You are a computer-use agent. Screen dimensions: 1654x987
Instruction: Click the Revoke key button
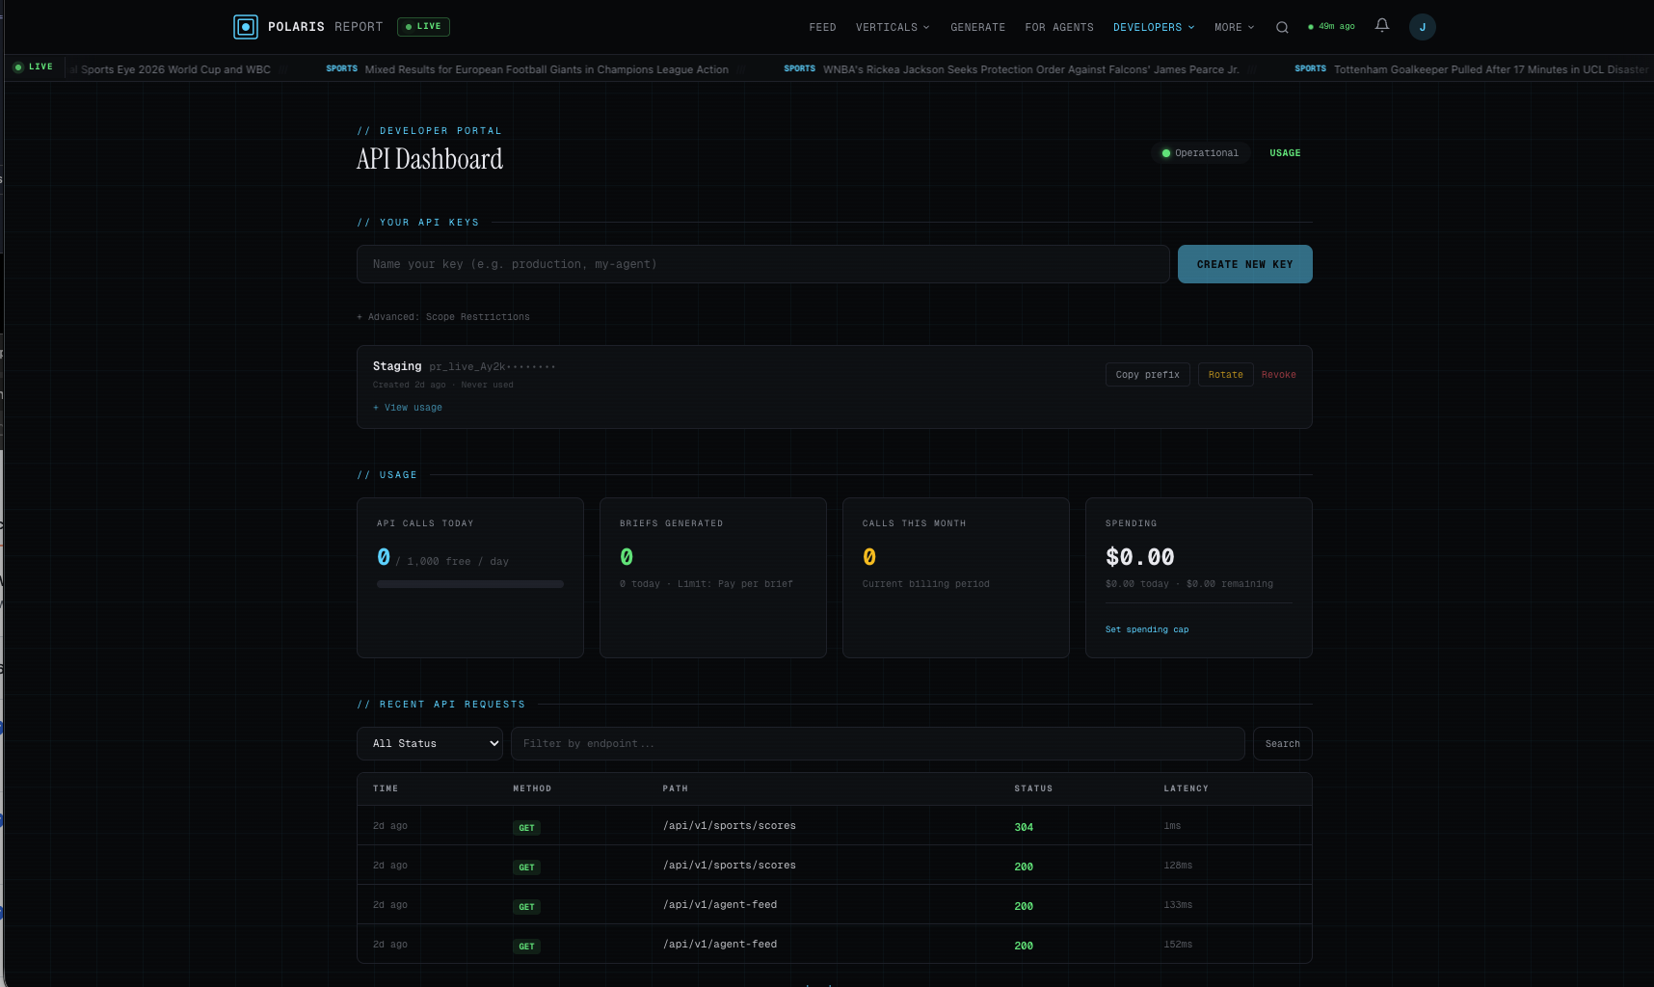[1278, 375]
